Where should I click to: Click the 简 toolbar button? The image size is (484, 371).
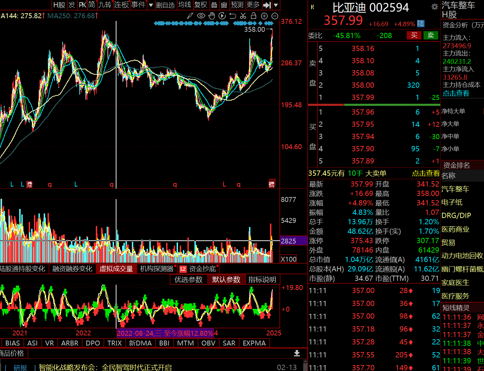coord(92,5)
